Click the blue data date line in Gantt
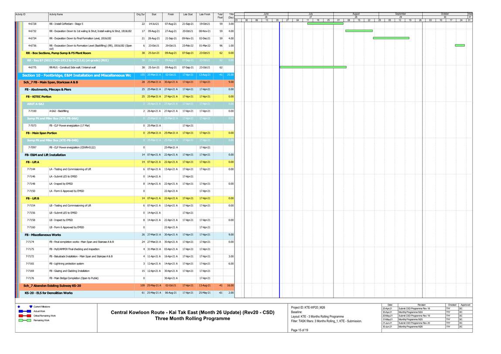 click(x=279, y=174)
